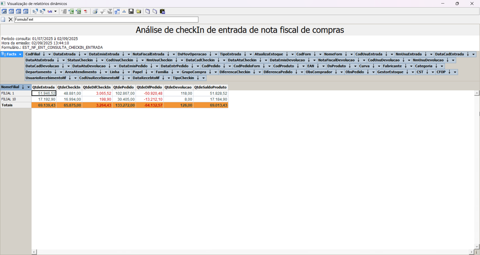The image size is (480, 255).
Task: Click the open folder toolbar icon
Action: (x=138, y=11)
